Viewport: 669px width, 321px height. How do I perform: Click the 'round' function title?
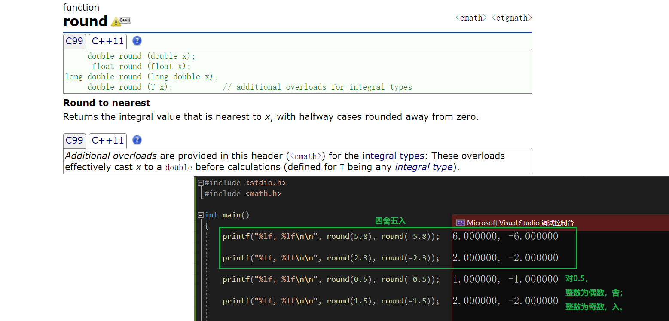[x=85, y=21]
